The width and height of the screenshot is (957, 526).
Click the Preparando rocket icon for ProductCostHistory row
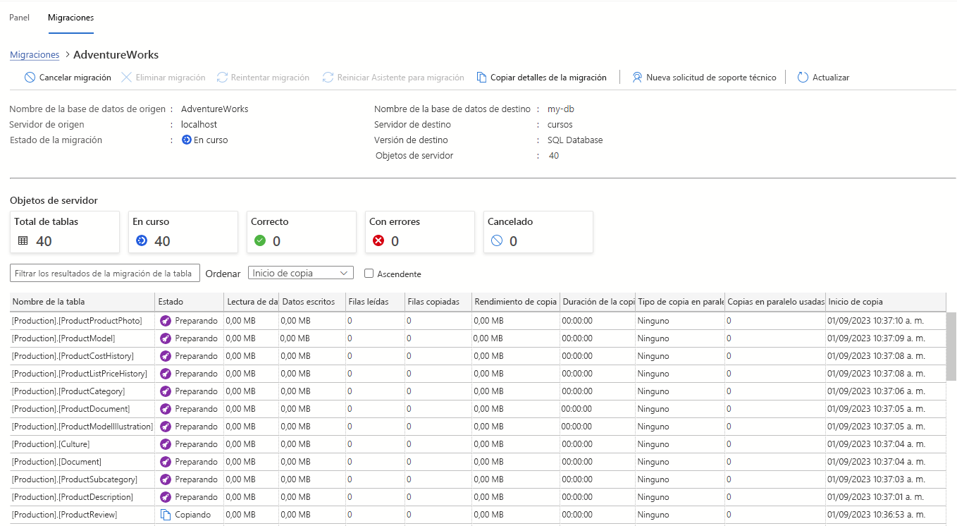(x=166, y=356)
